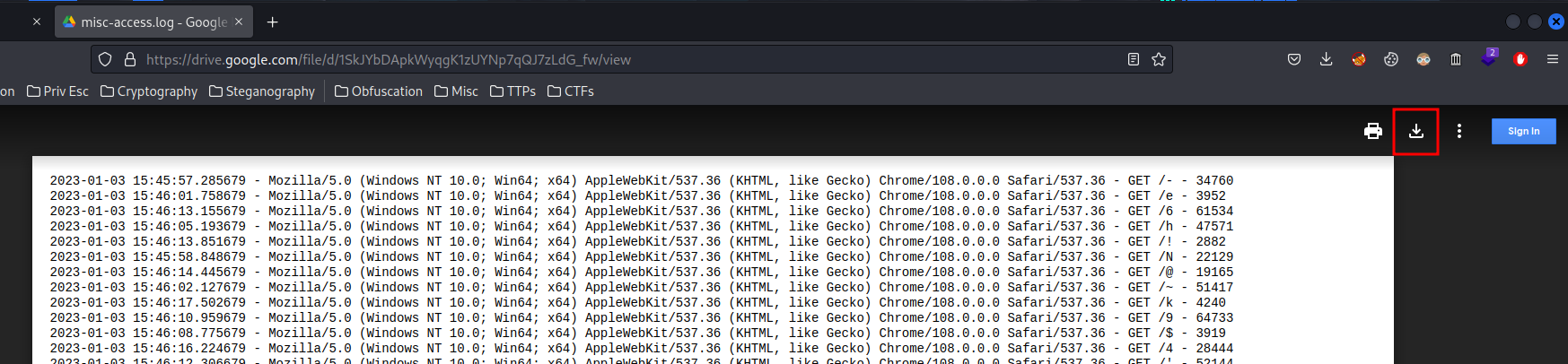Open the purple extension with badge 2
Image resolution: width=1568 pixels, height=364 pixels.
click(x=1488, y=58)
